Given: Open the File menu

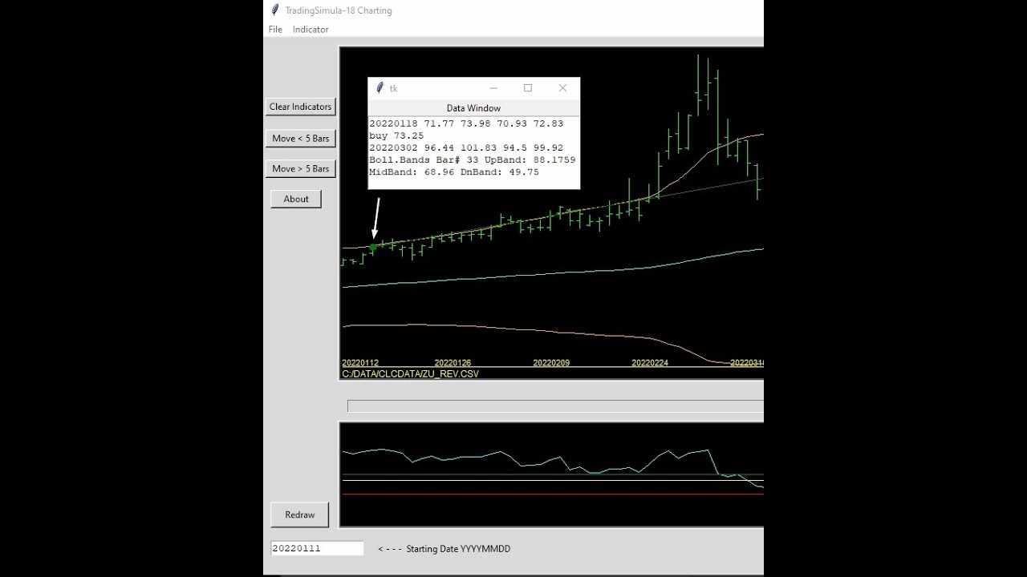Looking at the screenshot, I should (x=275, y=30).
